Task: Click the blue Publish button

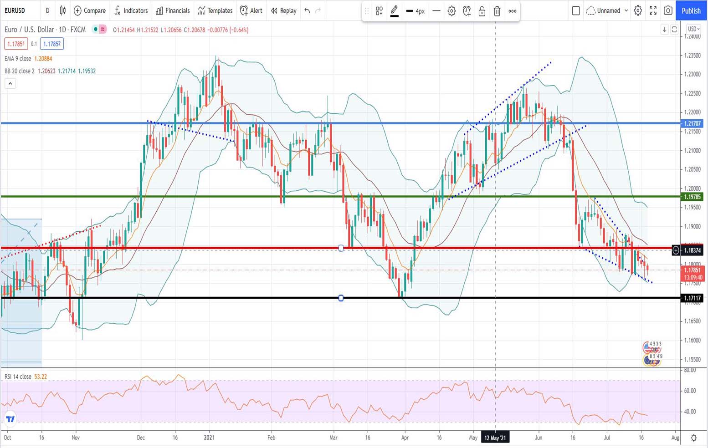Action: point(691,10)
